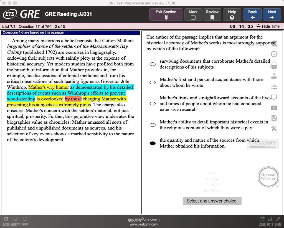The image size is (284, 228).
Task: Click the Exit Section button
Action: pyautogui.click(x=166, y=14)
